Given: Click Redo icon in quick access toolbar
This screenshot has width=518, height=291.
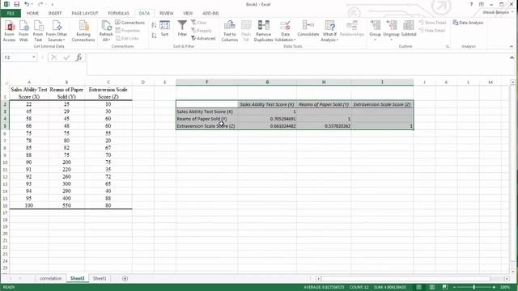Looking at the screenshot, I should (40, 4).
